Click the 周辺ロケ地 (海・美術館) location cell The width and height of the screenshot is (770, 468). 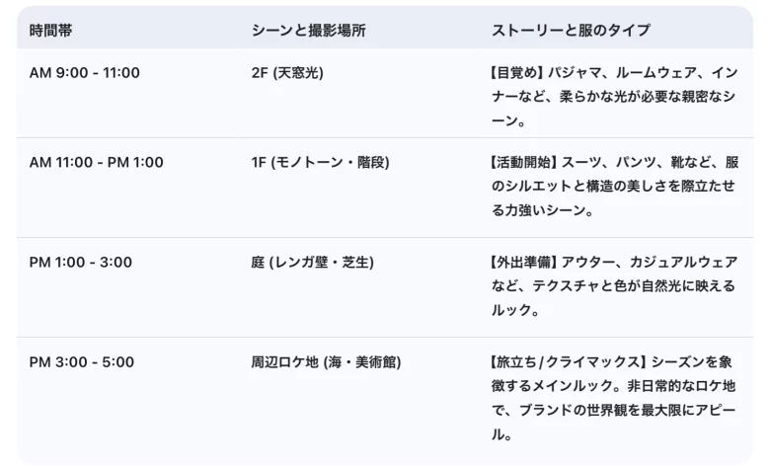[326, 362]
